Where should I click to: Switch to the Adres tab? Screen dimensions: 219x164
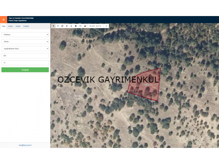[11, 26]
